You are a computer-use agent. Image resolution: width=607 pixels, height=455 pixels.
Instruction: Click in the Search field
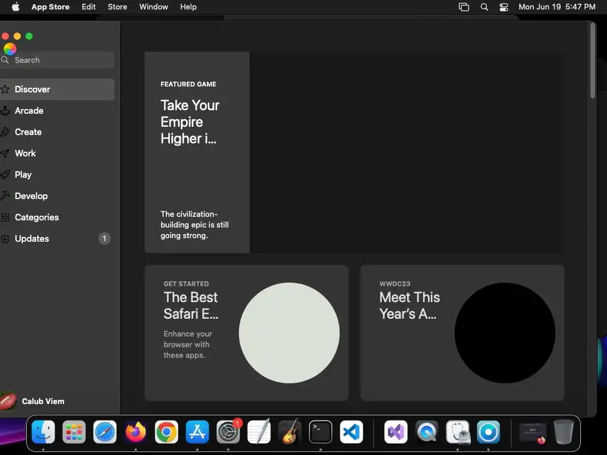57,60
